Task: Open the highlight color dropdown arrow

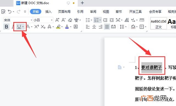Action: click(x=62, y=27)
